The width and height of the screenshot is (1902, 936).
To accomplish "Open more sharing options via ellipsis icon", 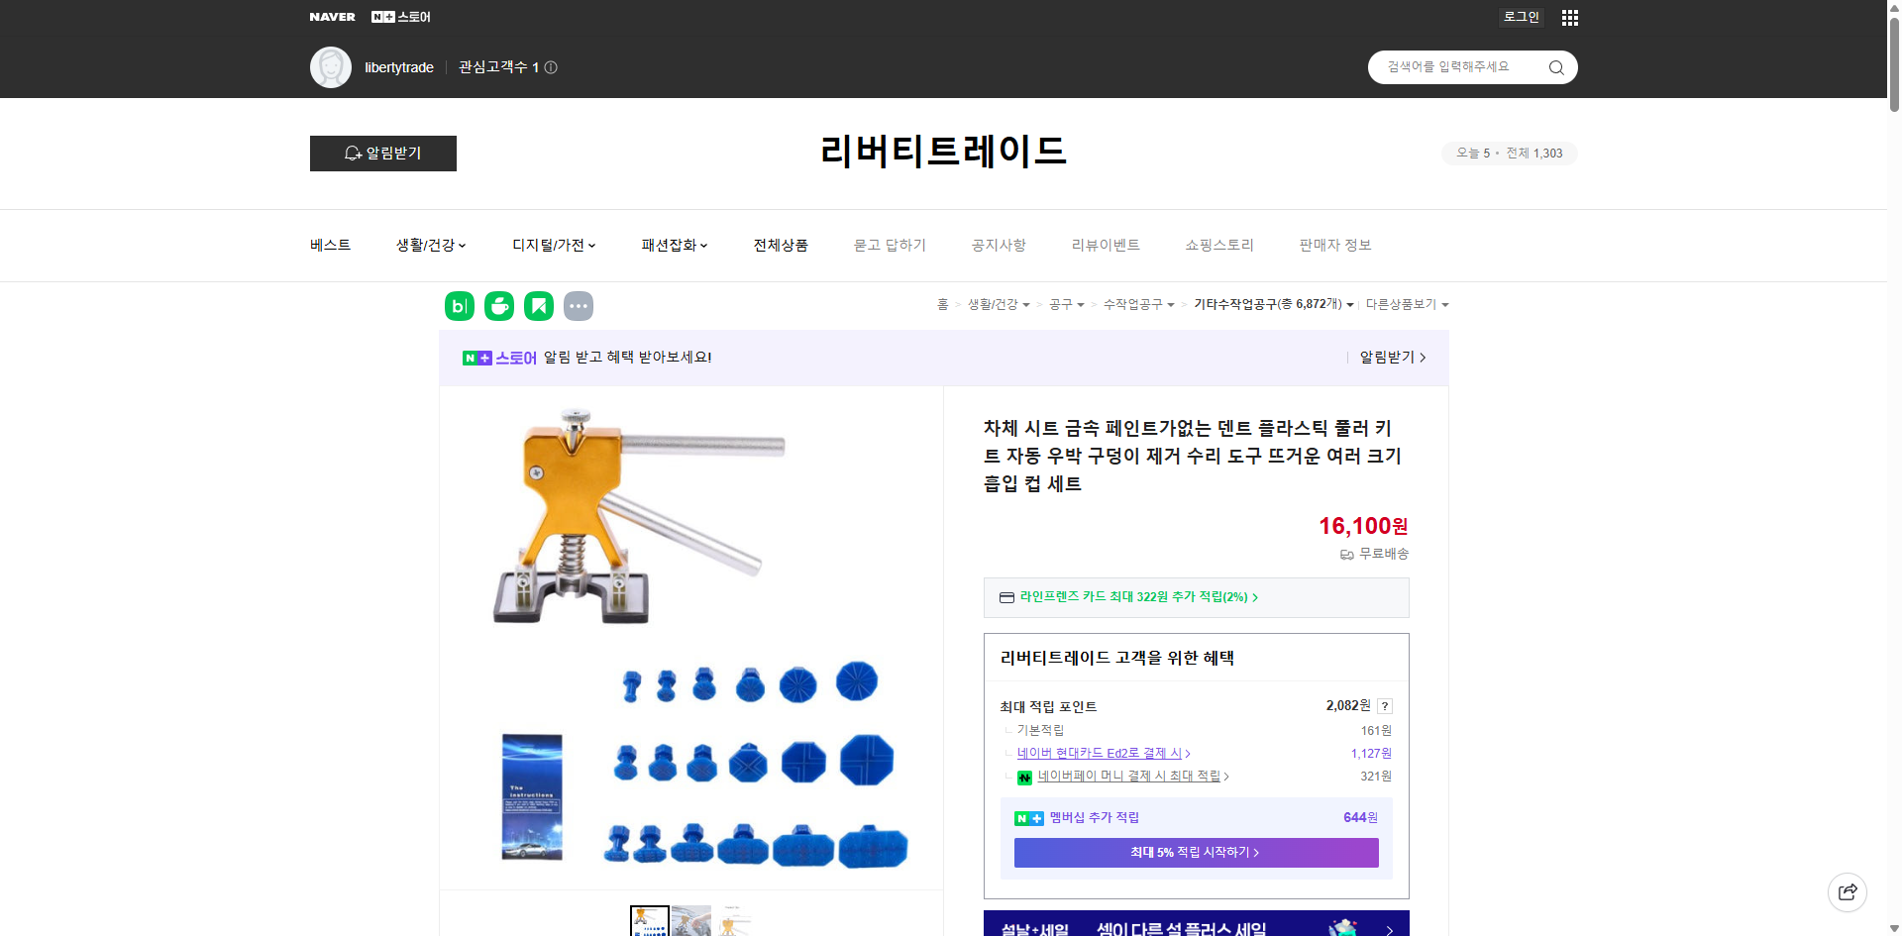I will (579, 305).
